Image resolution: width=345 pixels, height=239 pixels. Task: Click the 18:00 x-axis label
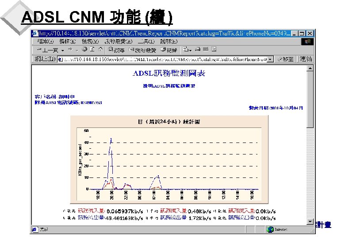(x=98, y=195)
